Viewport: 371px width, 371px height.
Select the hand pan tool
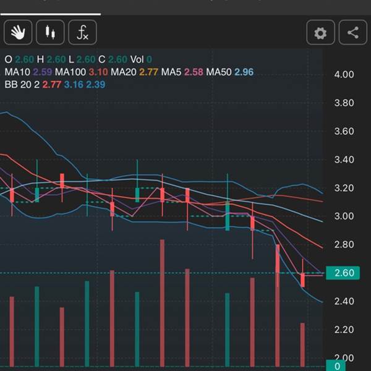18,32
